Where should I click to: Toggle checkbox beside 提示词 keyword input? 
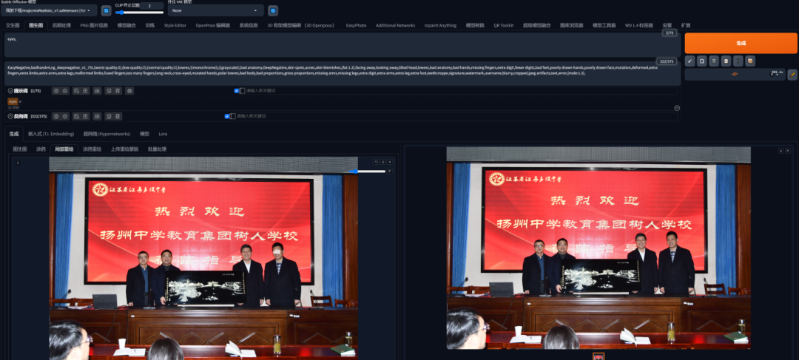click(237, 91)
